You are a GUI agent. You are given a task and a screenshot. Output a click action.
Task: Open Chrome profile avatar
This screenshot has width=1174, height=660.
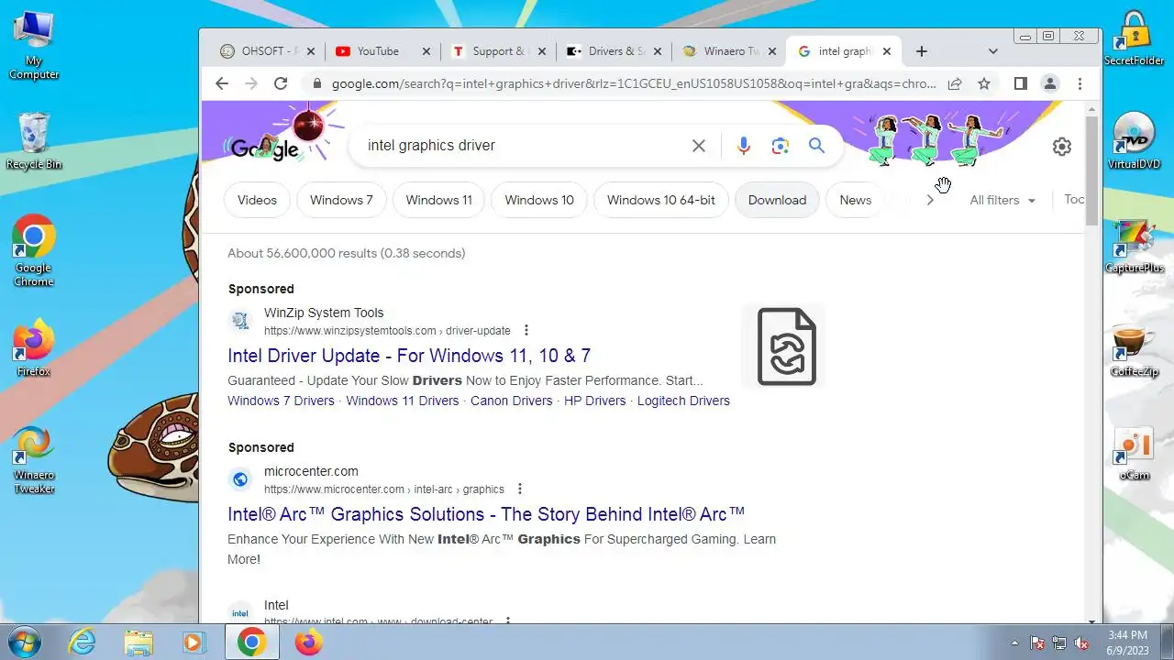tap(1050, 83)
